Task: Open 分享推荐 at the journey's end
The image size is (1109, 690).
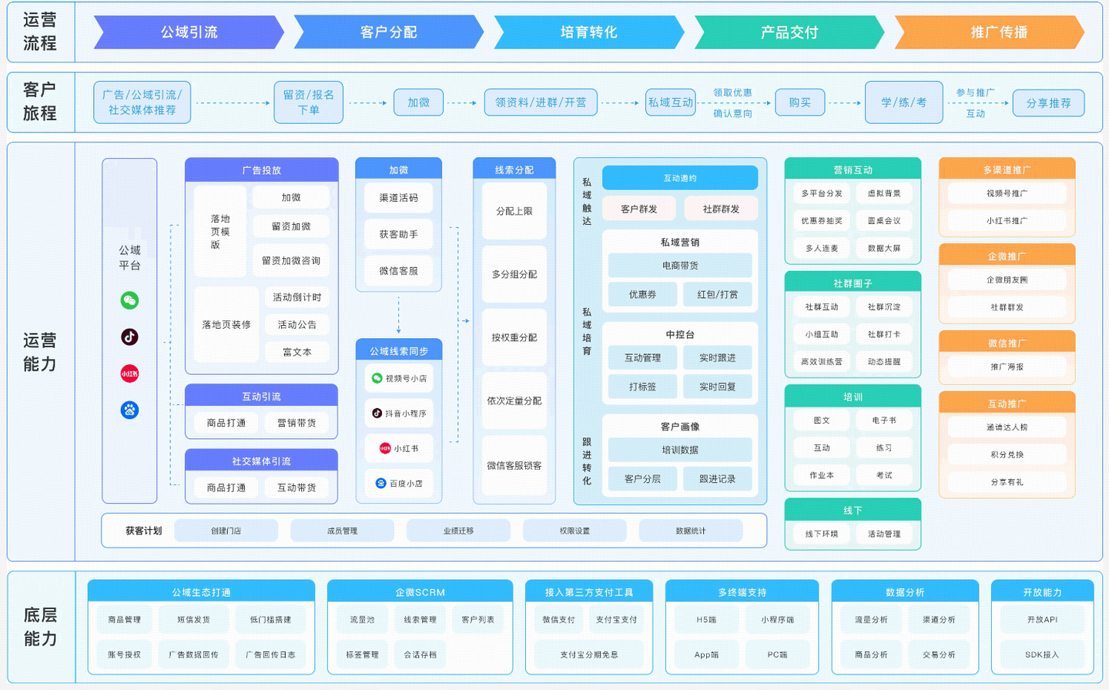Action: pyautogui.click(x=1049, y=102)
